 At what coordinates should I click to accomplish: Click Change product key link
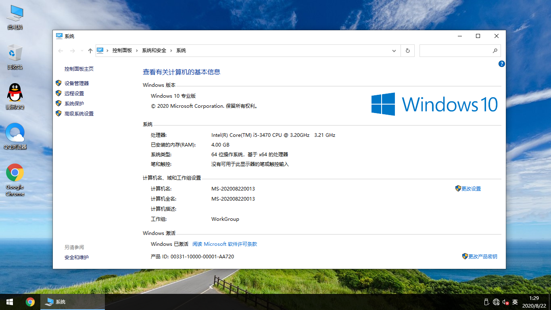point(482,256)
